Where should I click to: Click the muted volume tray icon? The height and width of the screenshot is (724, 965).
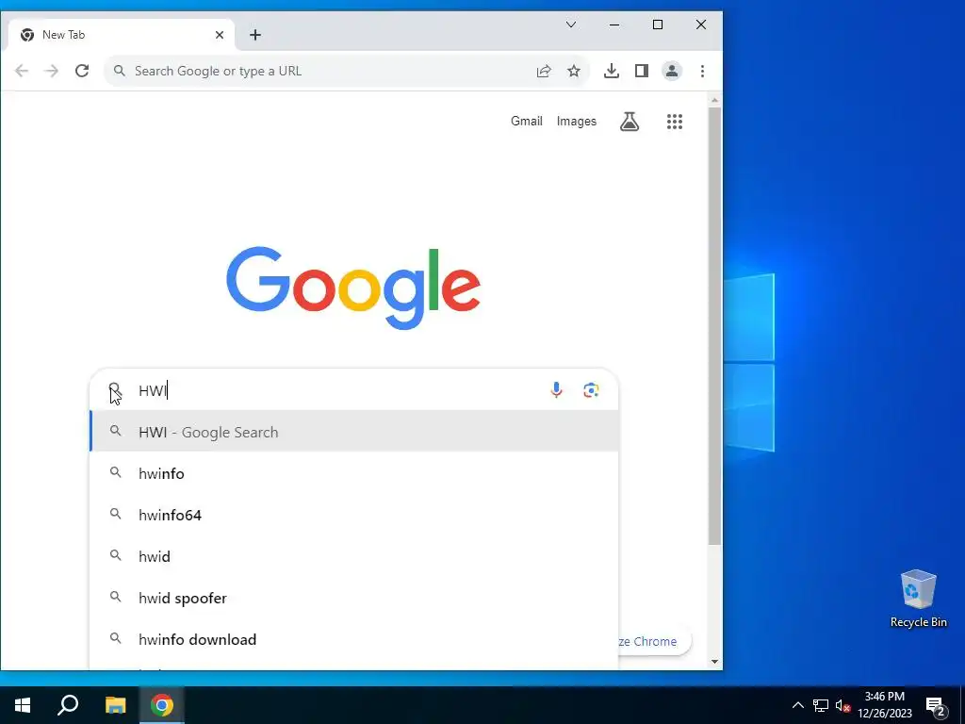point(842,705)
